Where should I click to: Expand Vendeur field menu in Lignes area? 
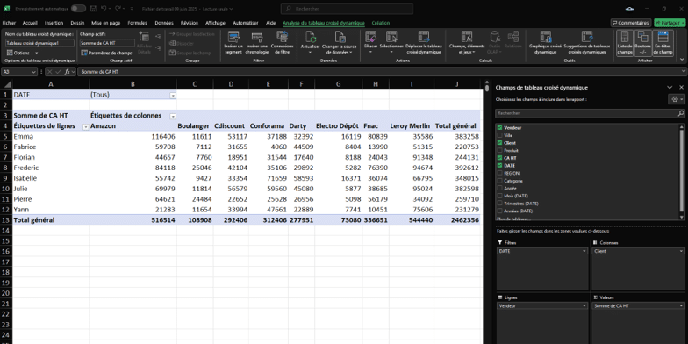tap(584, 305)
